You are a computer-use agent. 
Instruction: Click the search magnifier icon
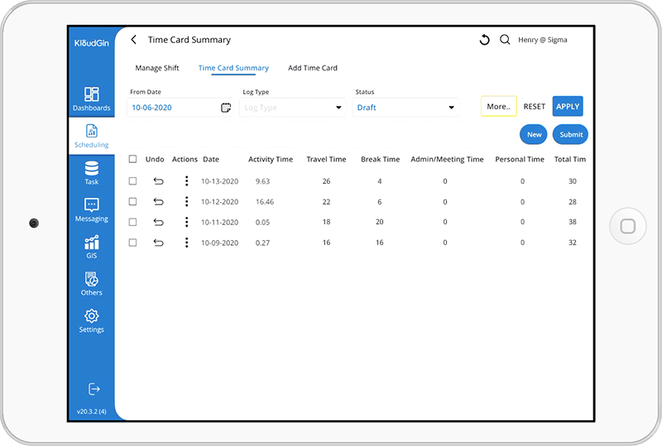505,40
